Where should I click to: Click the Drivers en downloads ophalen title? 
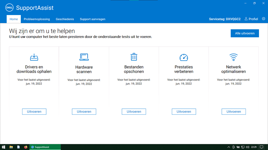click(34, 69)
